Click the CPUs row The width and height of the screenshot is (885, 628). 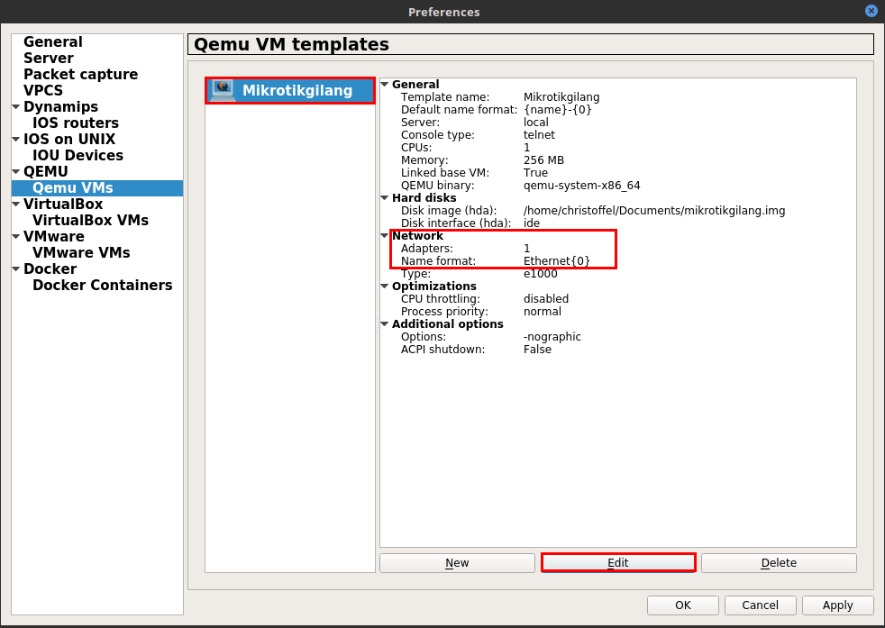point(618,147)
